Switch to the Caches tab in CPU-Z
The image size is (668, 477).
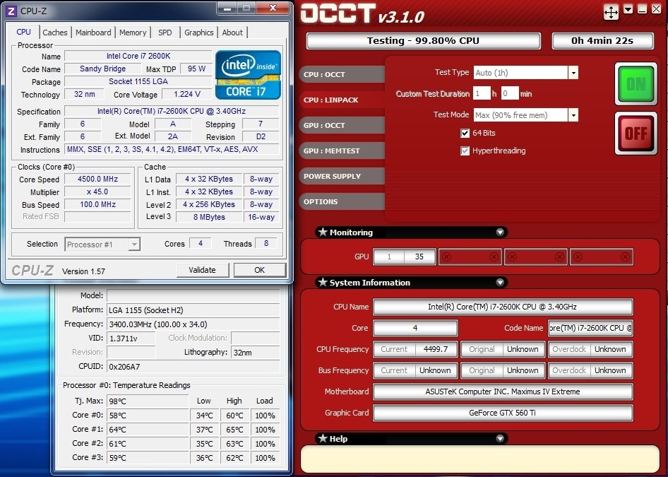pos(55,33)
